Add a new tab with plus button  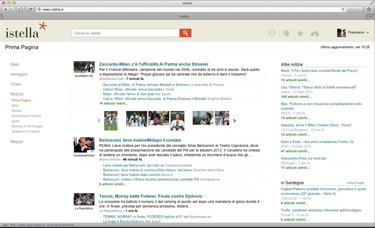(x=370, y=17)
